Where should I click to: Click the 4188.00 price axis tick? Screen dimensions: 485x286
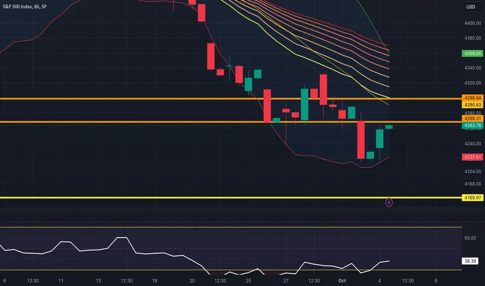point(473,184)
